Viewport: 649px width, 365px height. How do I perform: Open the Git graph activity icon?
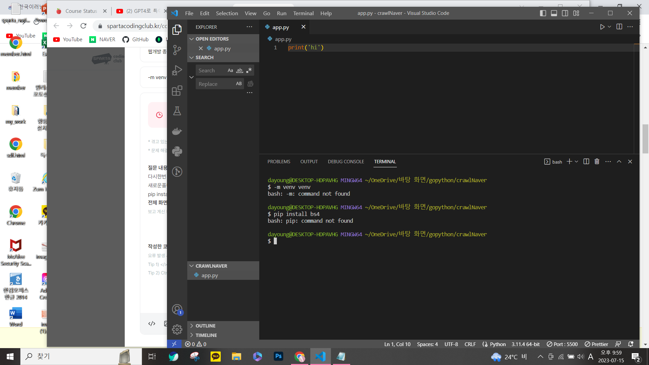pos(177,172)
